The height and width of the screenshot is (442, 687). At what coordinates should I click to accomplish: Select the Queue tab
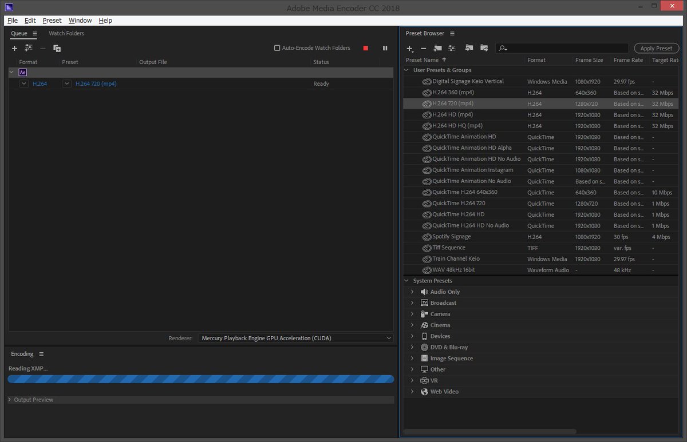click(x=19, y=33)
